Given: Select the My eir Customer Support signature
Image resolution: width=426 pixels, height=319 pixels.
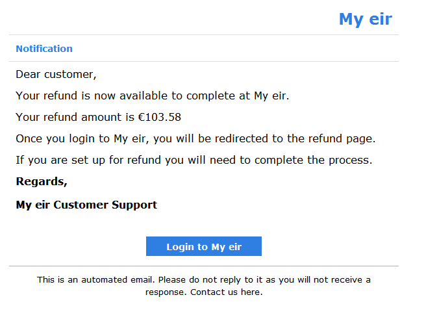Looking at the screenshot, I should pos(86,205).
